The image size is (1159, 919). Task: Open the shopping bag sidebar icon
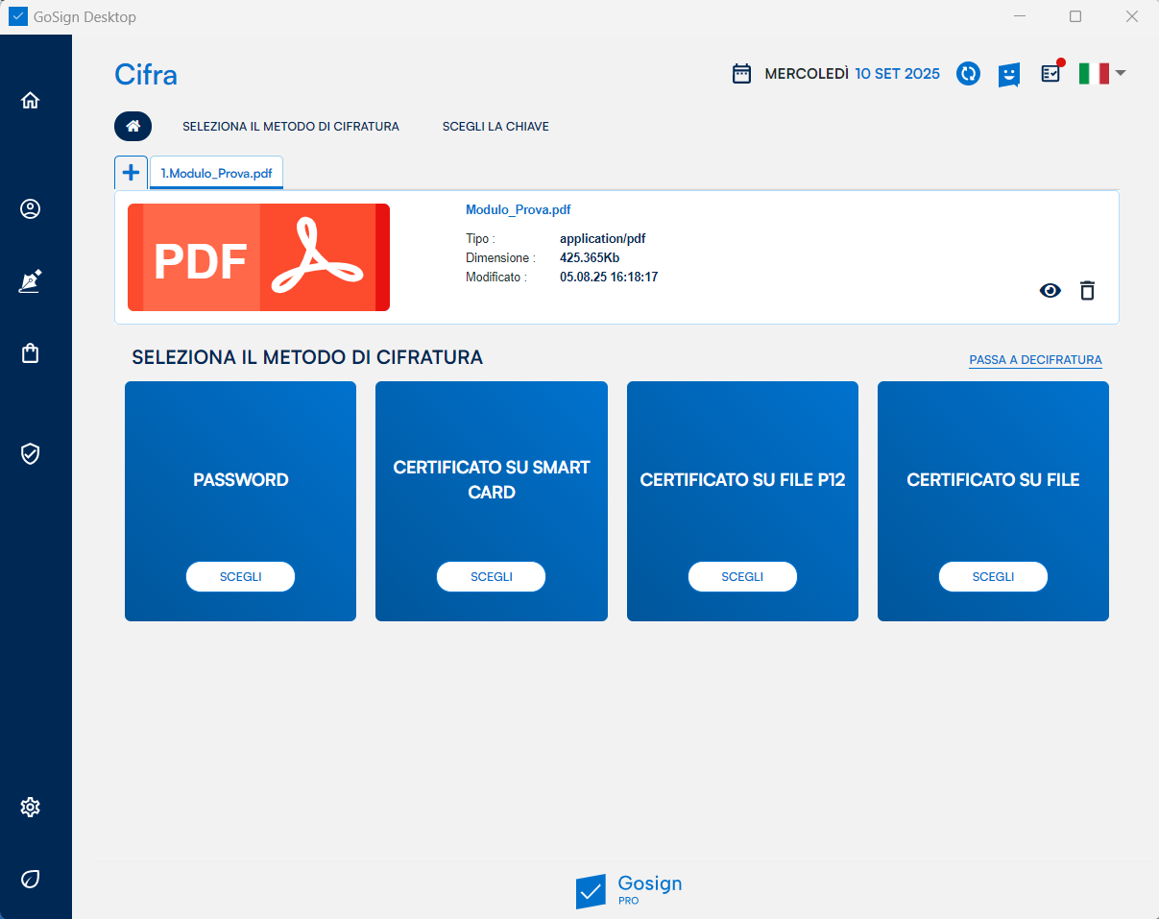31,353
